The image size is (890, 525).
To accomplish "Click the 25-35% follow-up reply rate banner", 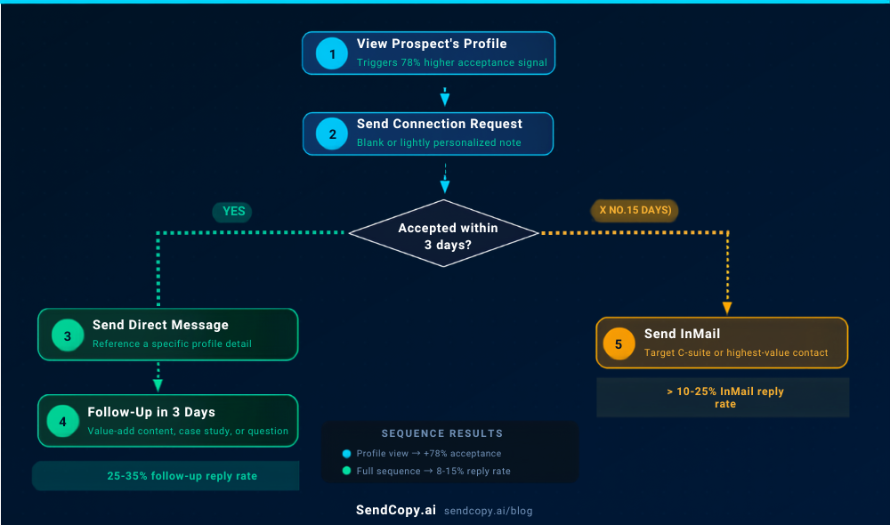I will click(x=166, y=476).
